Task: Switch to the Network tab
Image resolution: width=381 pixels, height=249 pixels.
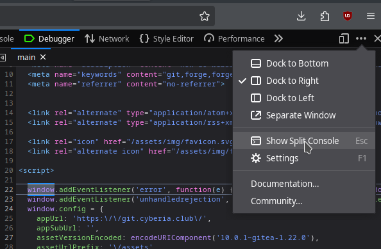Action: [x=106, y=38]
